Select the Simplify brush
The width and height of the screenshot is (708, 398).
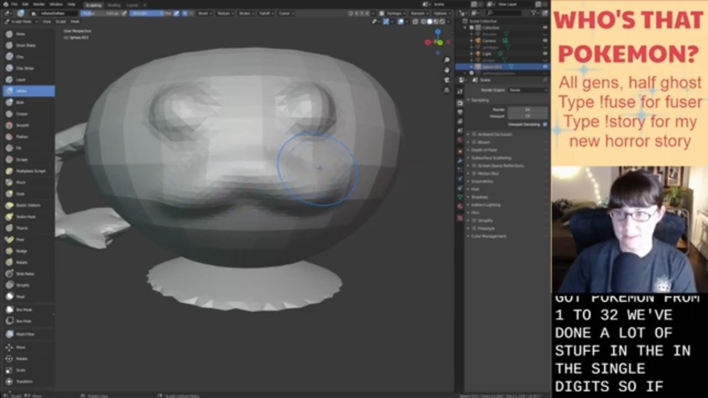[28, 285]
